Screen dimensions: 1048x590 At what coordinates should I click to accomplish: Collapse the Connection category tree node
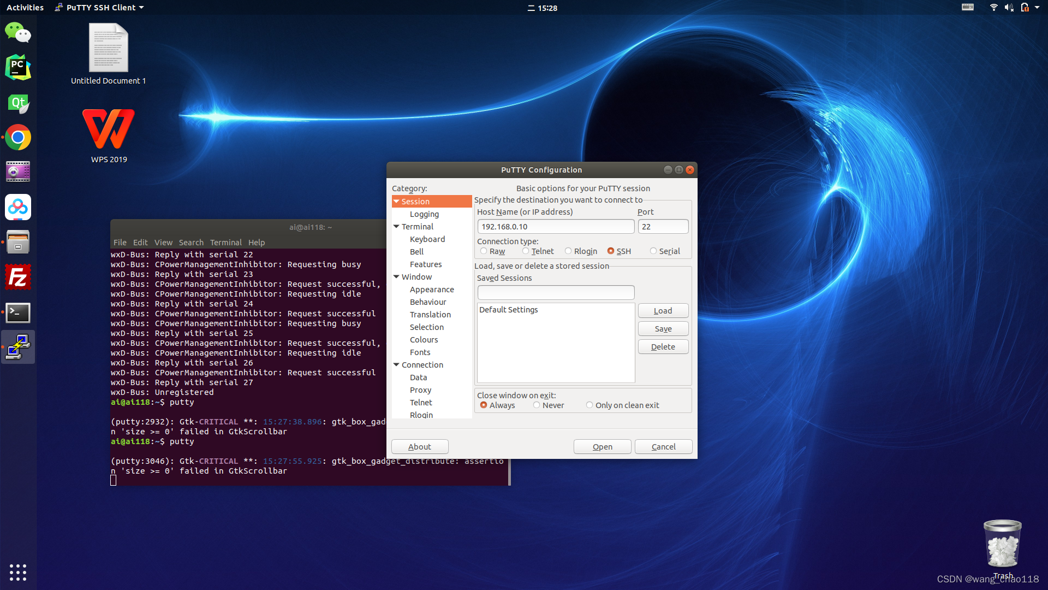[x=396, y=364]
